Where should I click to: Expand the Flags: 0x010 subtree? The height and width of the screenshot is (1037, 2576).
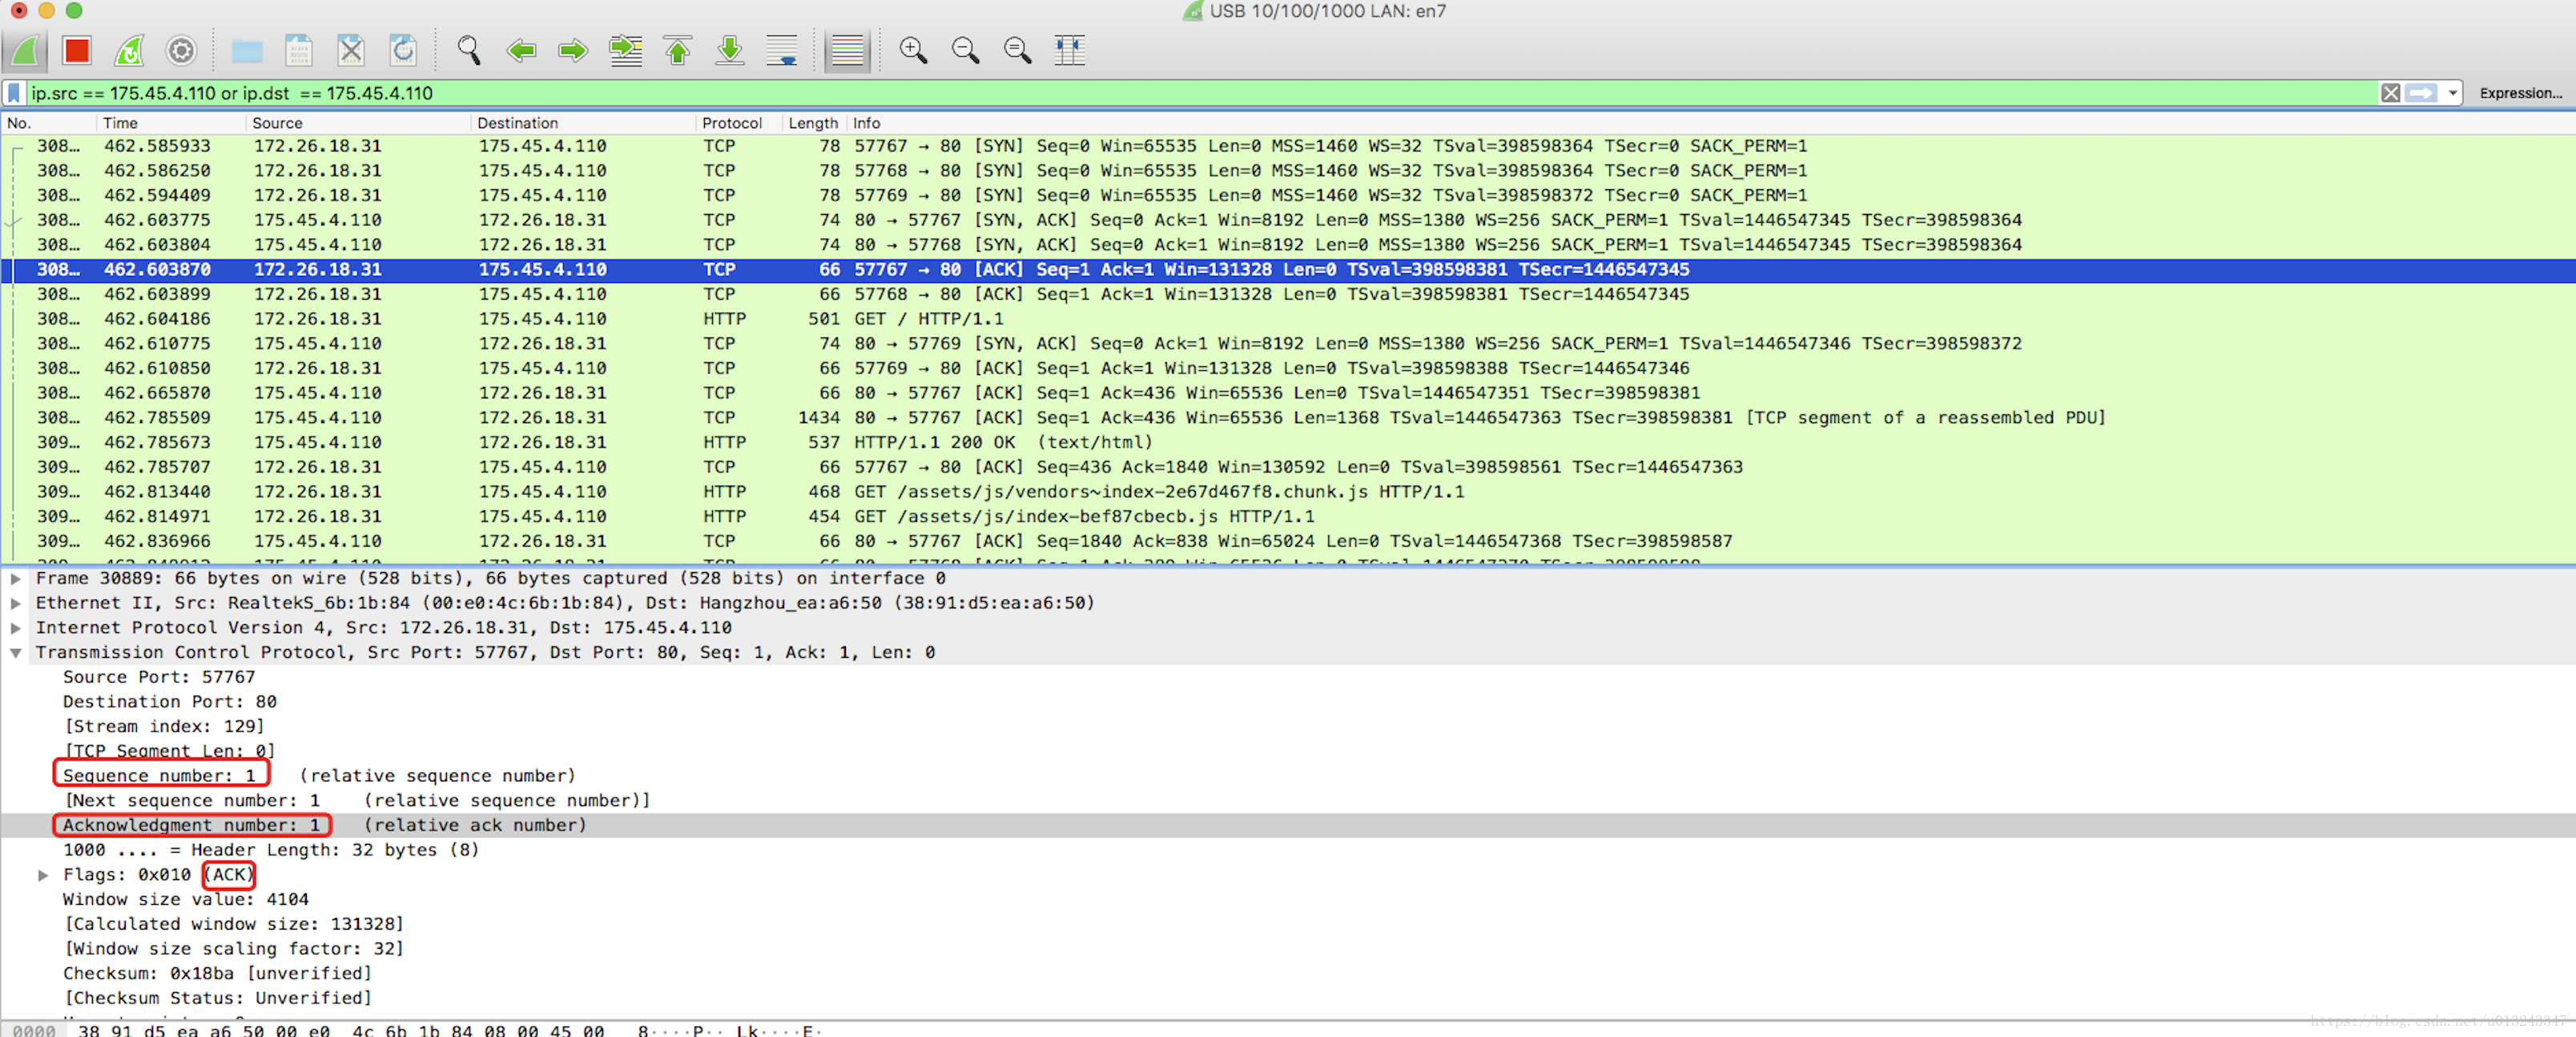point(43,875)
